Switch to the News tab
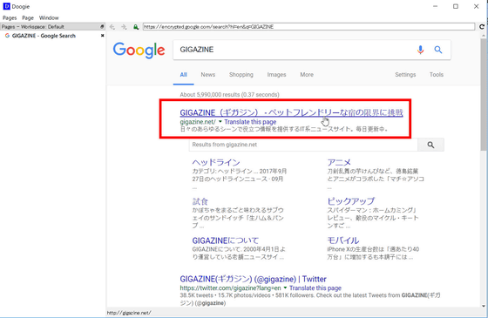This screenshot has height=318, width=488. click(208, 75)
